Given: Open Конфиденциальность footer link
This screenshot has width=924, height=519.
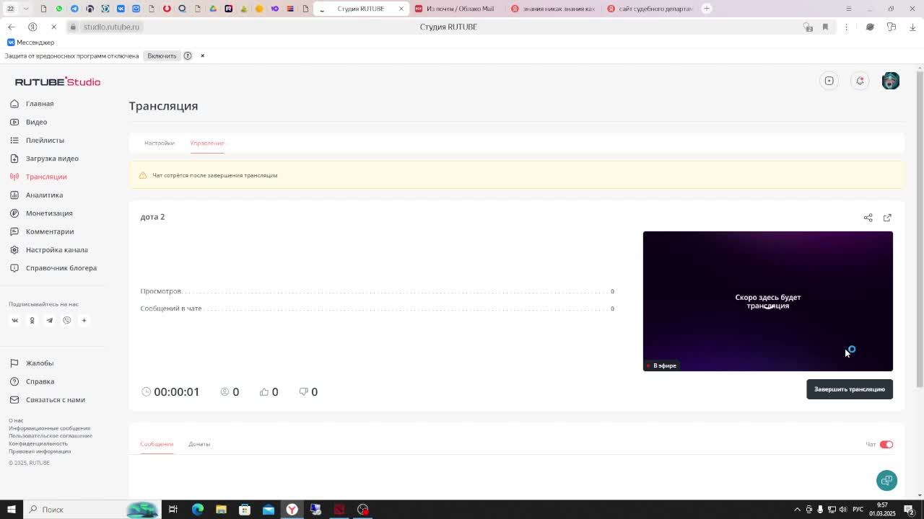Looking at the screenshot, I should [x=38, y=443].
